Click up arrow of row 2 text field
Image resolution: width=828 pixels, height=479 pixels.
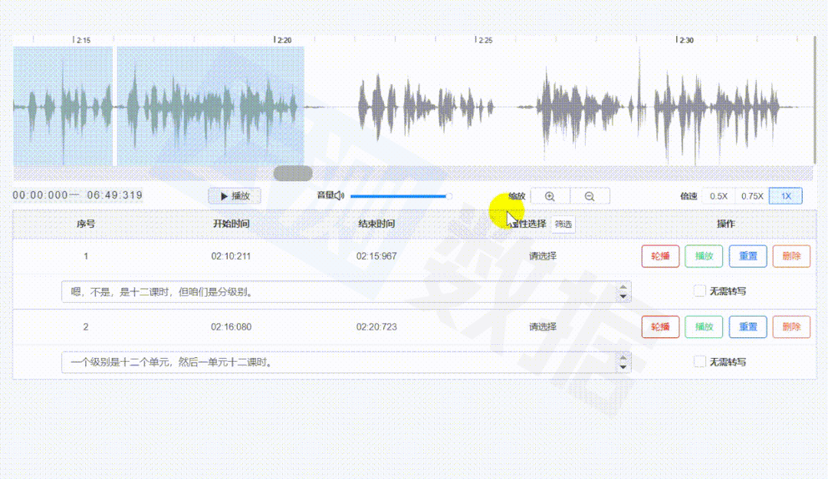(x=623, y=359)
